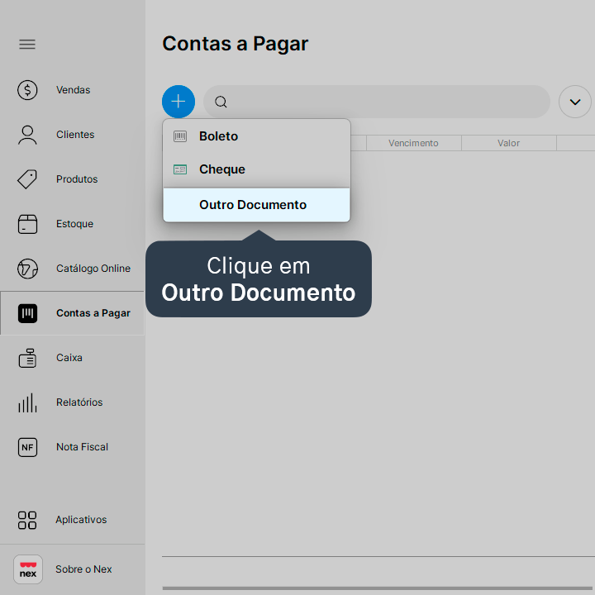Click the Estoque box icon
Screen dimensions: 595x595
click(27, 224)
